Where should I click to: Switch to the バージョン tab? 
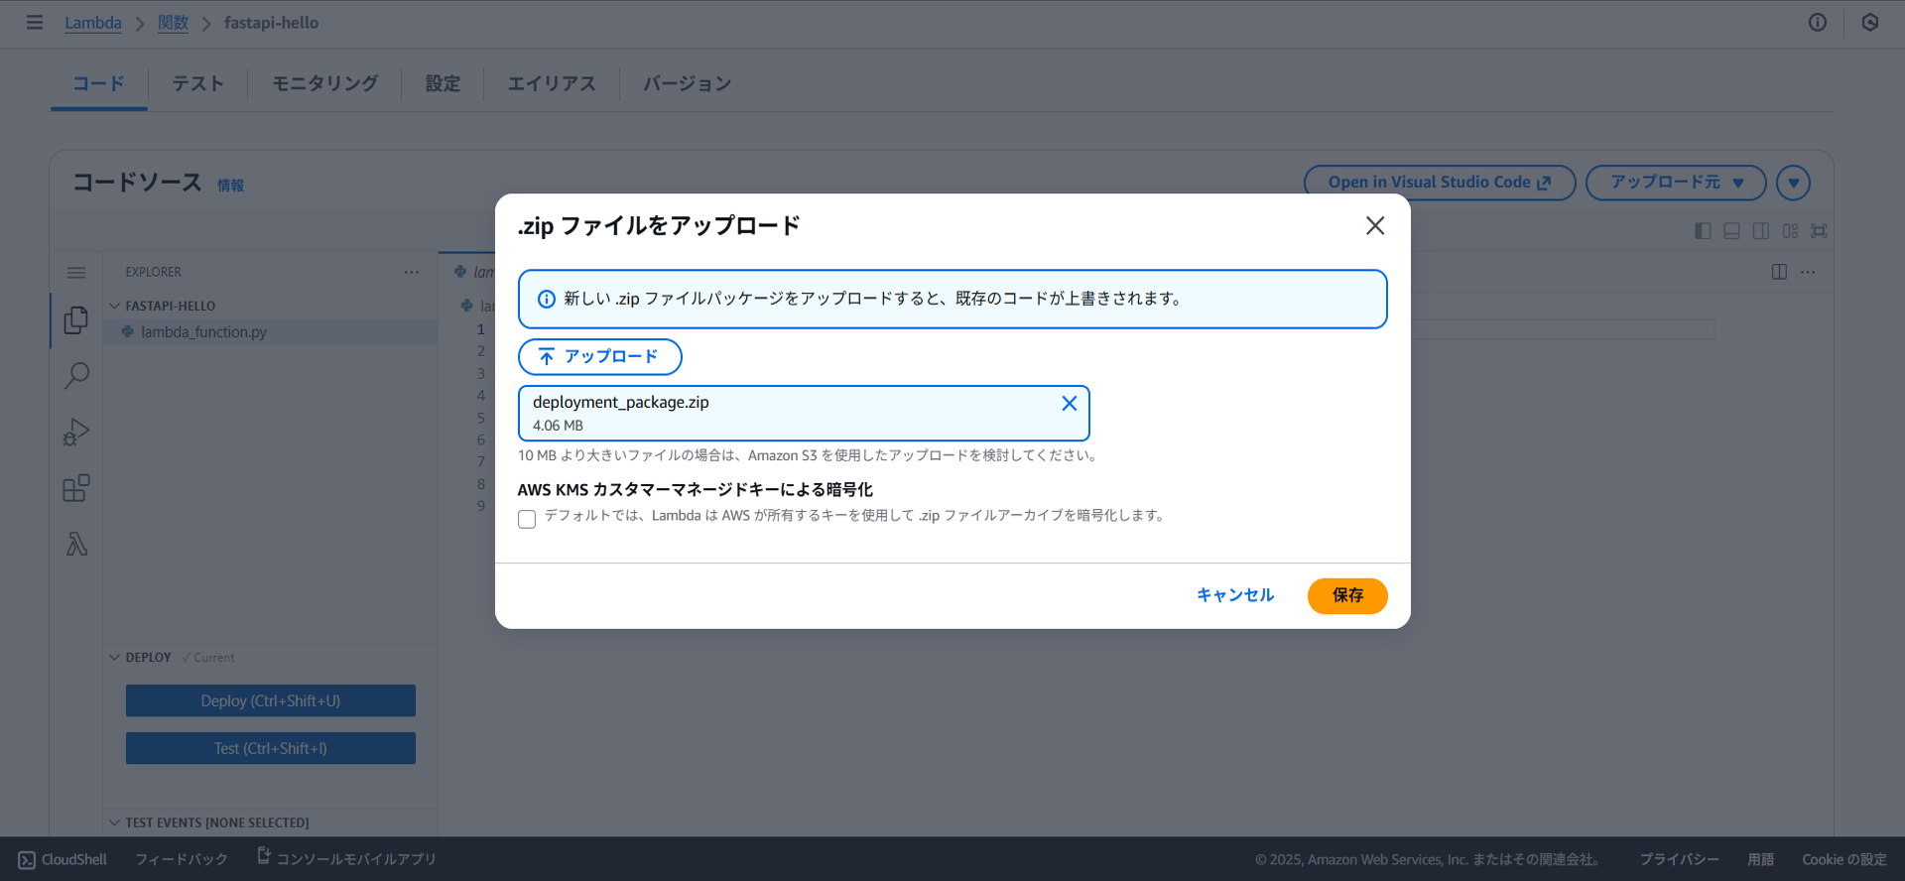click(687, 83)
